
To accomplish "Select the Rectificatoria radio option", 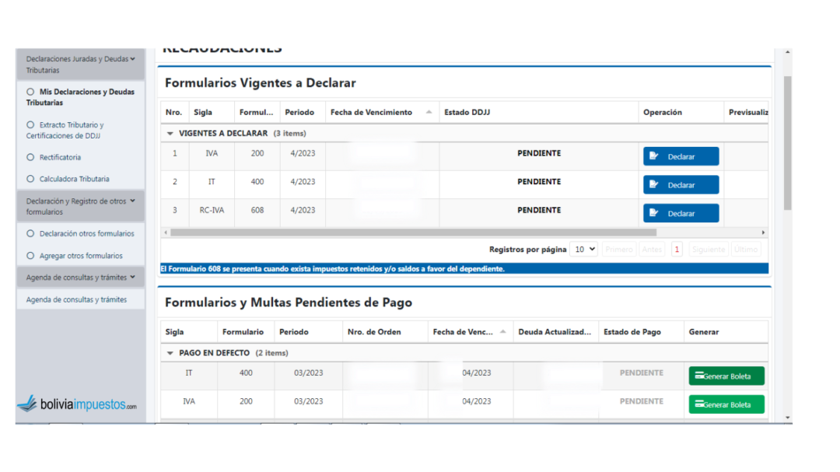I will pyautogui.click(x=31, y=157).
